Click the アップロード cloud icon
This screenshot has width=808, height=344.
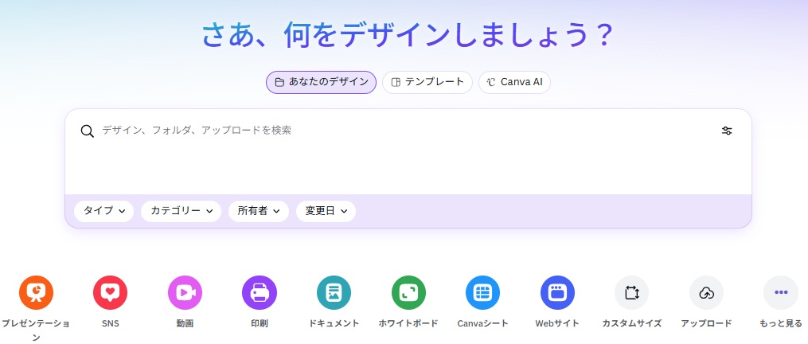click(x=706, y=293)
